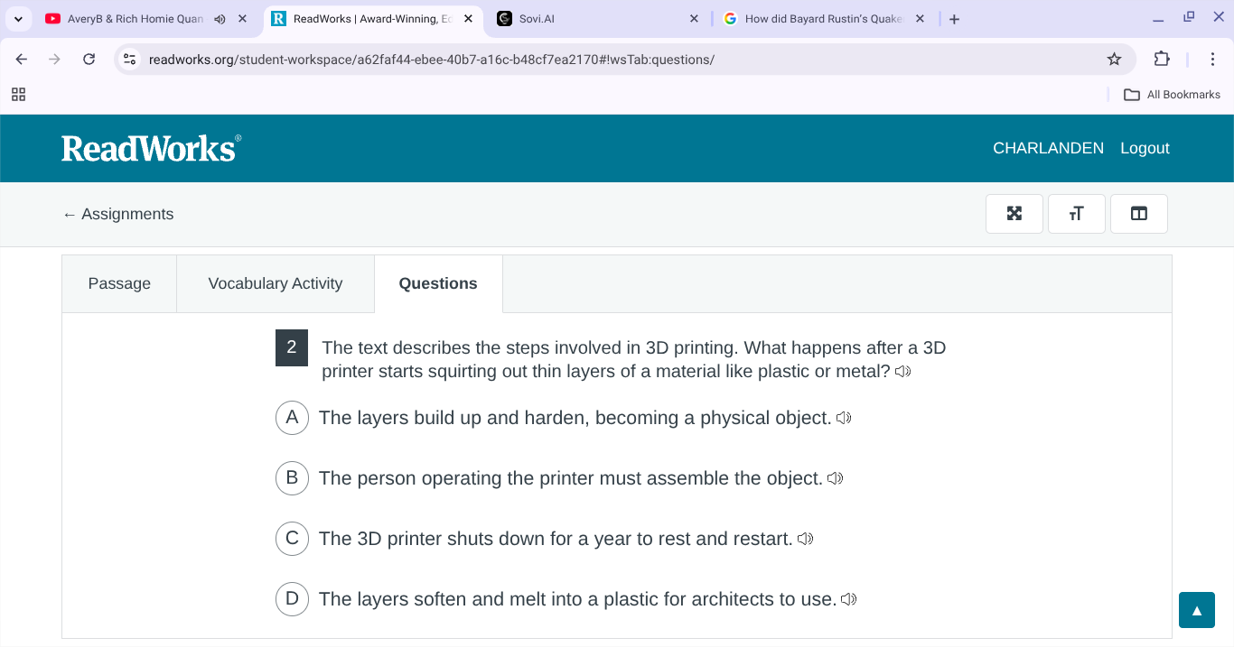This screenshot has height=647, width=1234.
Task: Enable split-view layout mode
Action: [1138, 214]
